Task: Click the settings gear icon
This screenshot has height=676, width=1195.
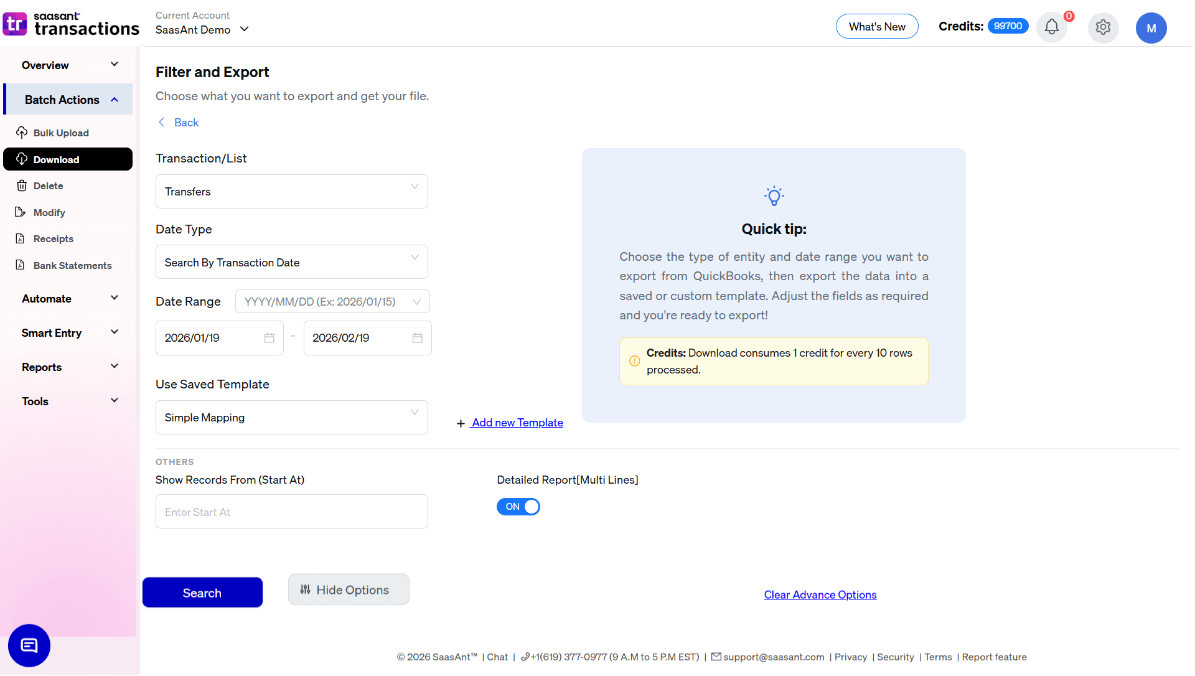Action: coord(1103,27)
